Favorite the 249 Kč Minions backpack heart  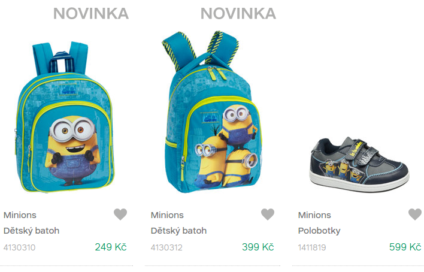(x=120, y=214)
